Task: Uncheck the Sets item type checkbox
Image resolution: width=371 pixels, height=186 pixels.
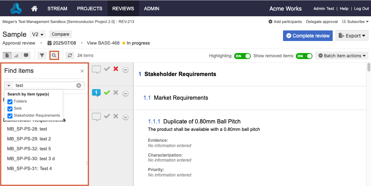Action: (10, 109)
